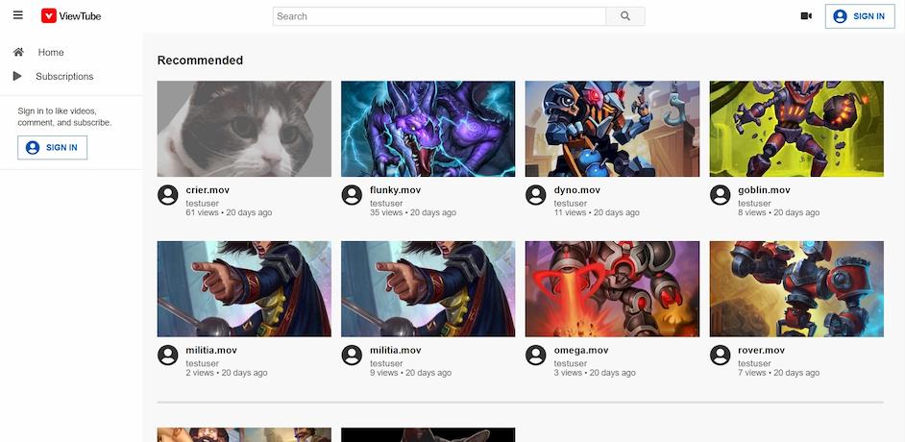Click the channel avatar beside crier.mov
This screenshot has width=905, height=442.
168,195
